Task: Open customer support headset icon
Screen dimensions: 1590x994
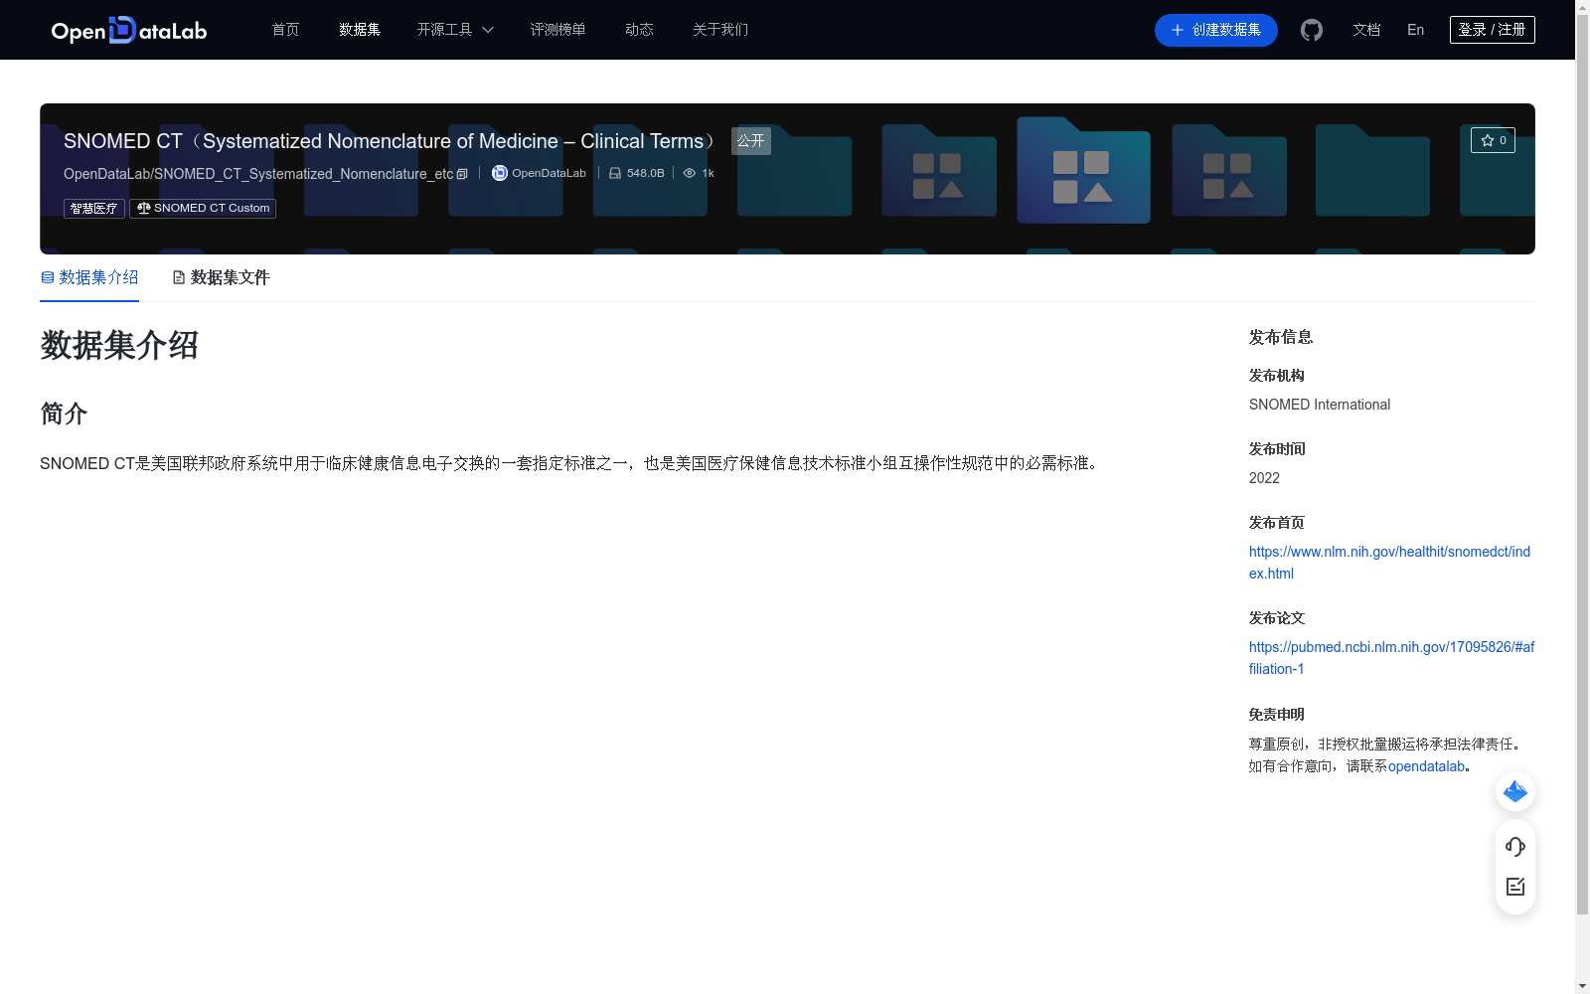Action: (x=1515, y=847)
